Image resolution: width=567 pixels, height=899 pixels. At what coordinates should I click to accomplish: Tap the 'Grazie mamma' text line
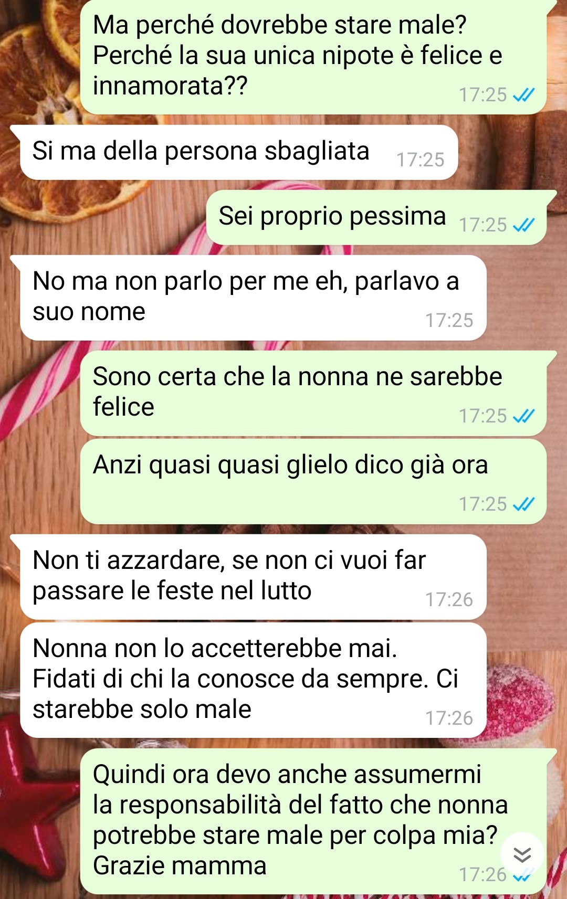pos(180,866)
